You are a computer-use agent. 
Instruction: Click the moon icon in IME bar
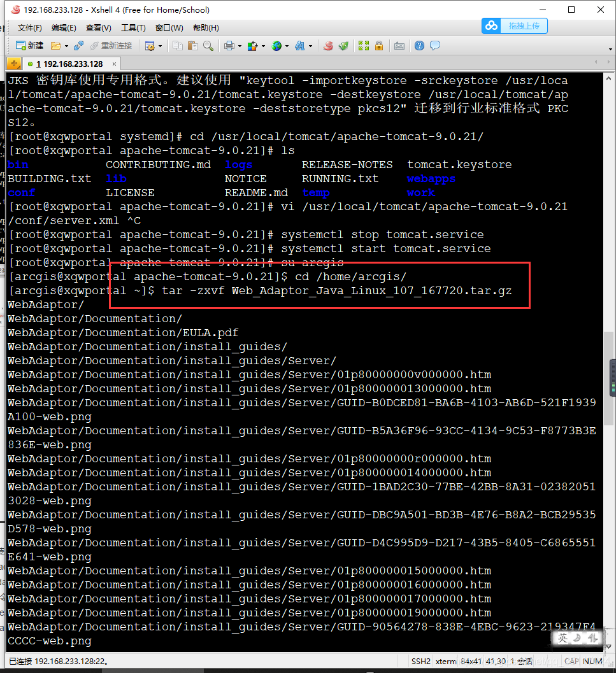(x=578, y=638)
